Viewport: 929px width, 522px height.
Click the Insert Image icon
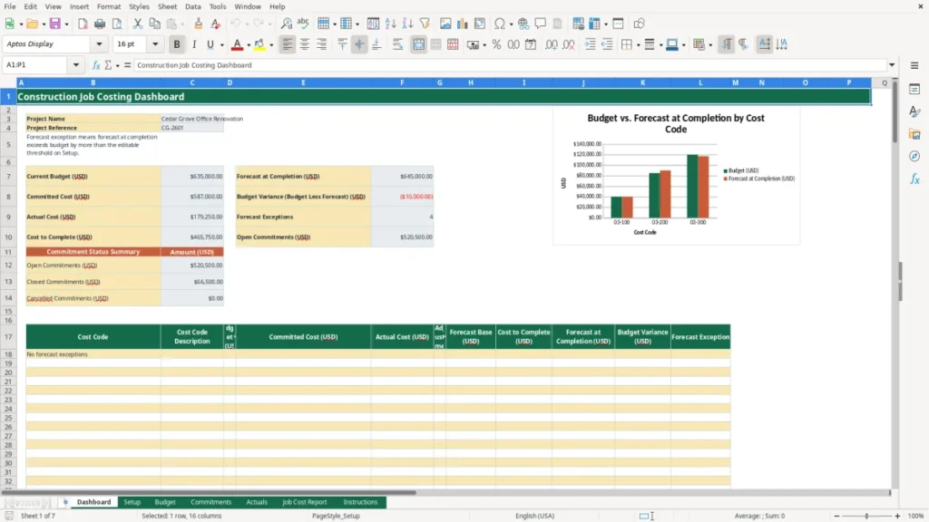coord(445,24)
